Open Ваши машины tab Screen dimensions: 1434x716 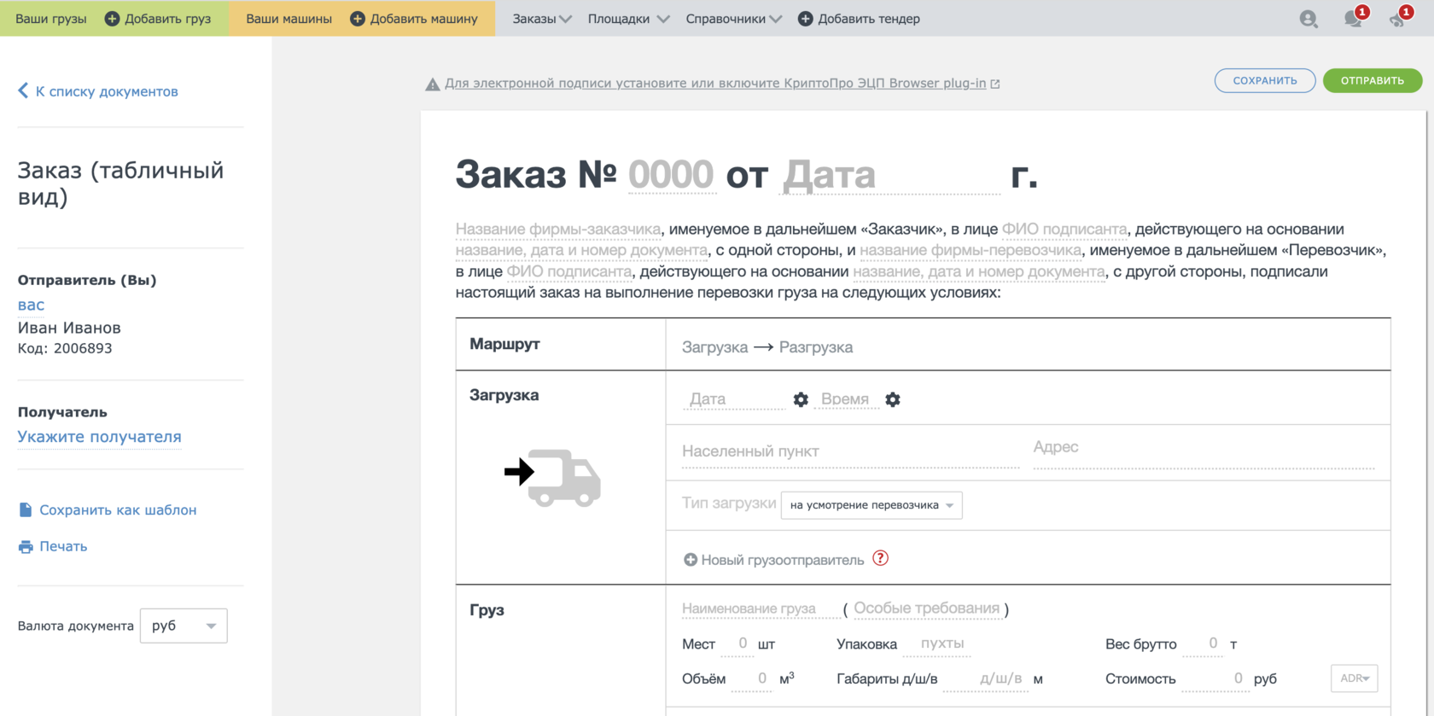(x=289, y=19)
